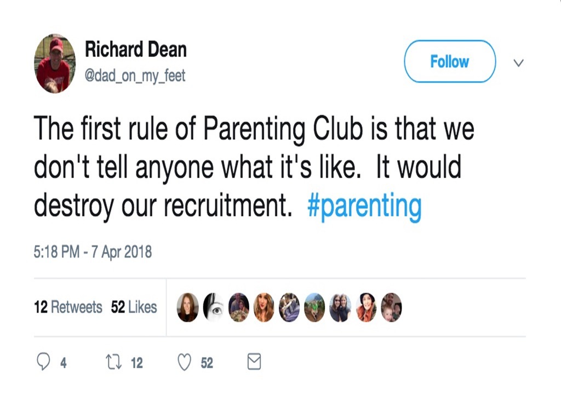Viewport: 561px width, 411px height.
Task: Open Richard Dean's profile photo
Action: click(x=55, y=62)
